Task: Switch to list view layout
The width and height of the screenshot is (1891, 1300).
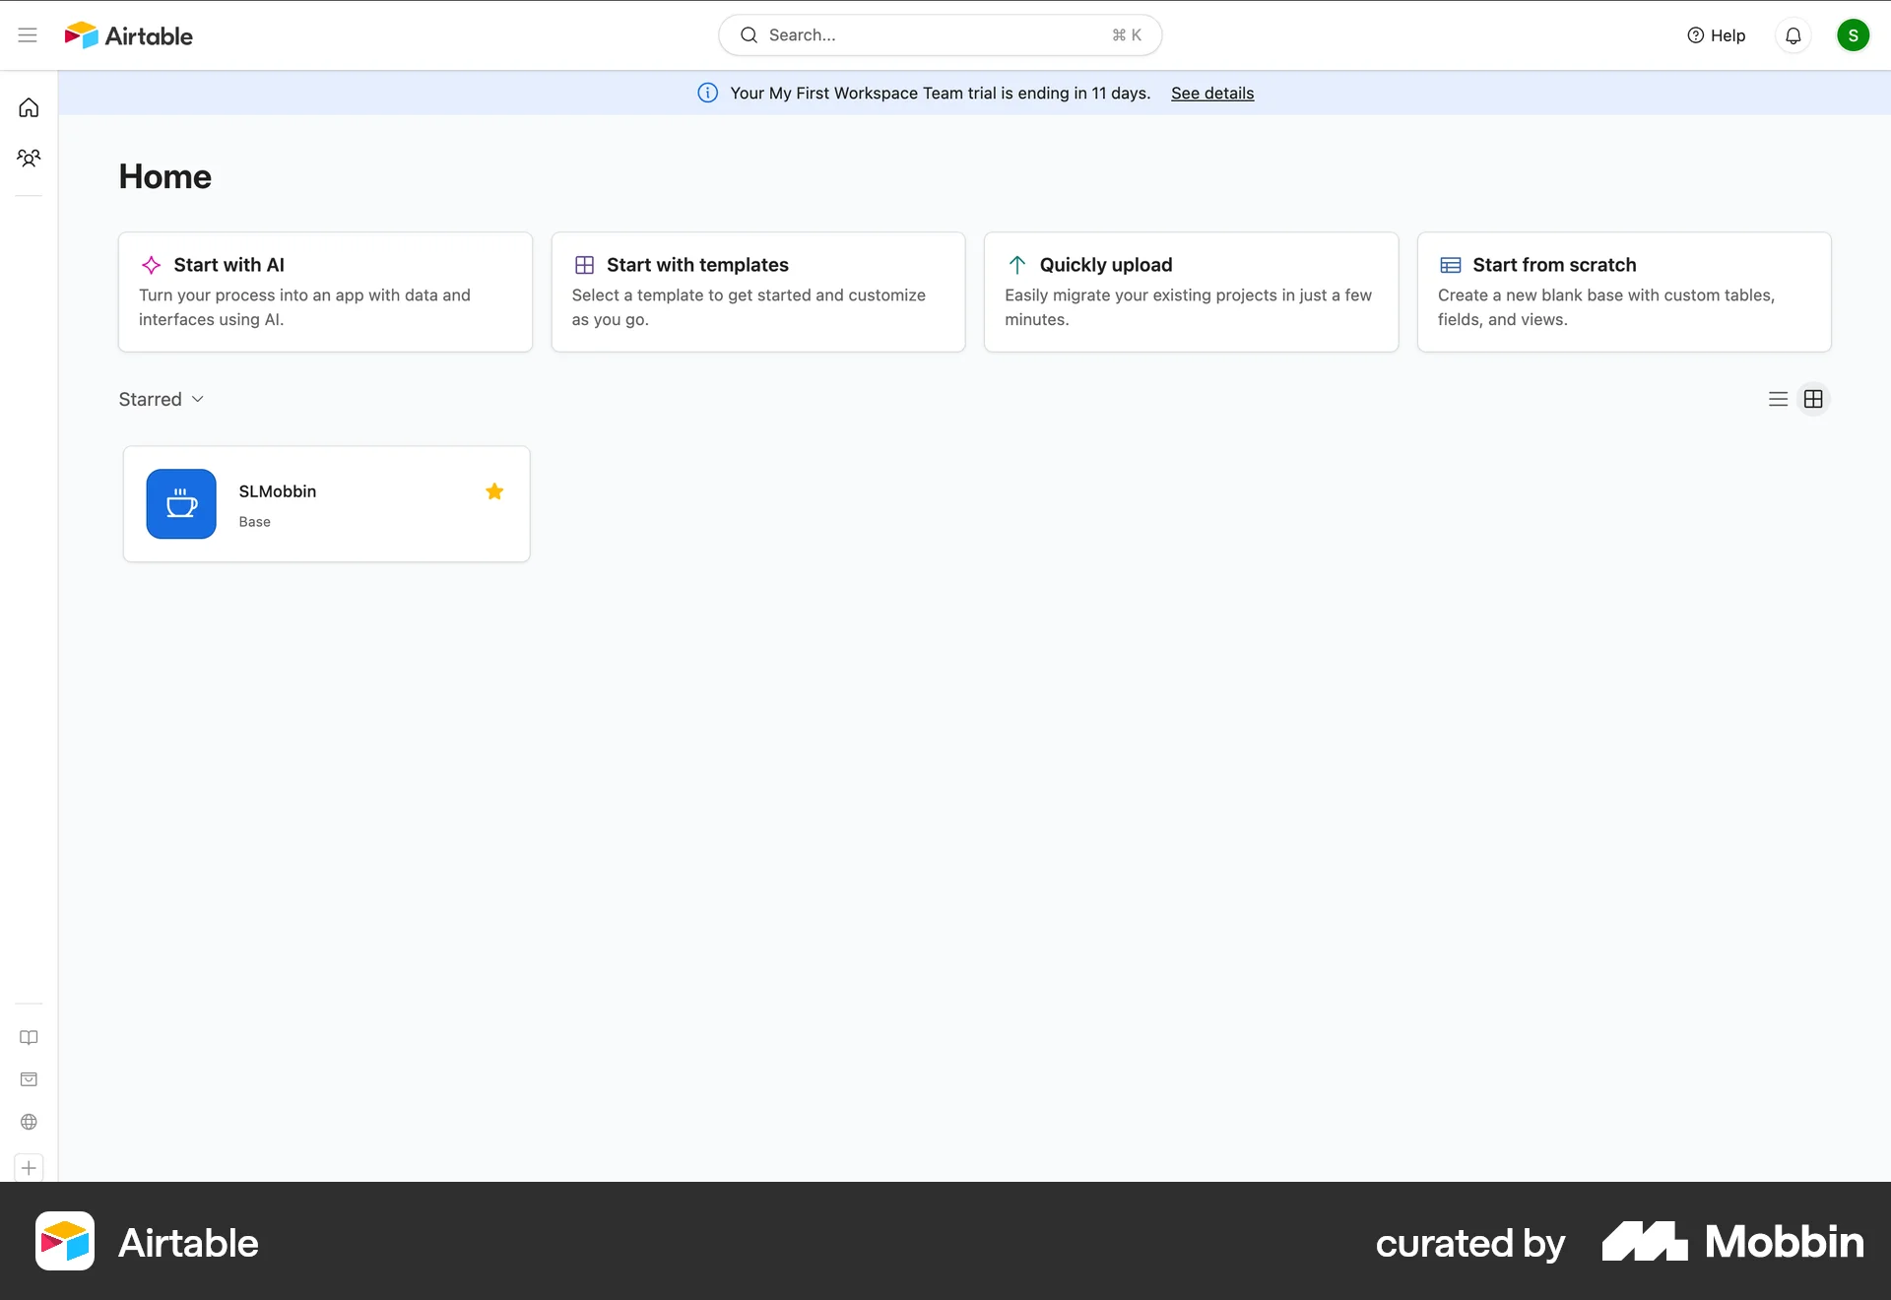Action: point(1777,399)
